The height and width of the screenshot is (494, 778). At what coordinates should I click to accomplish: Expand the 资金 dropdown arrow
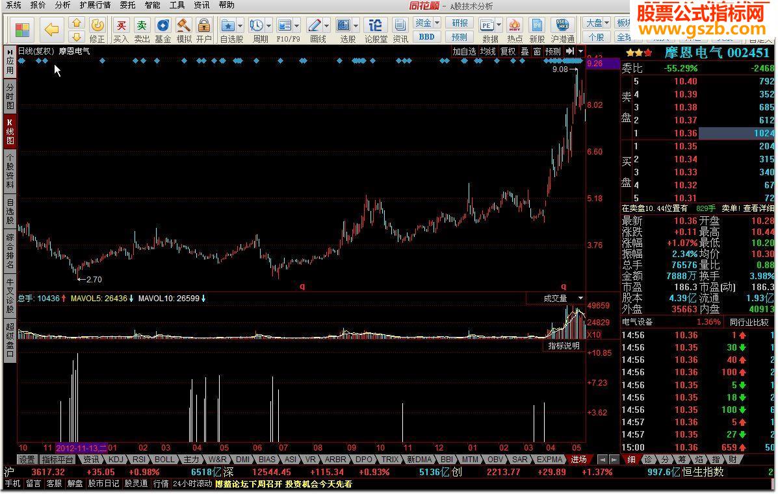pos(437,23)
